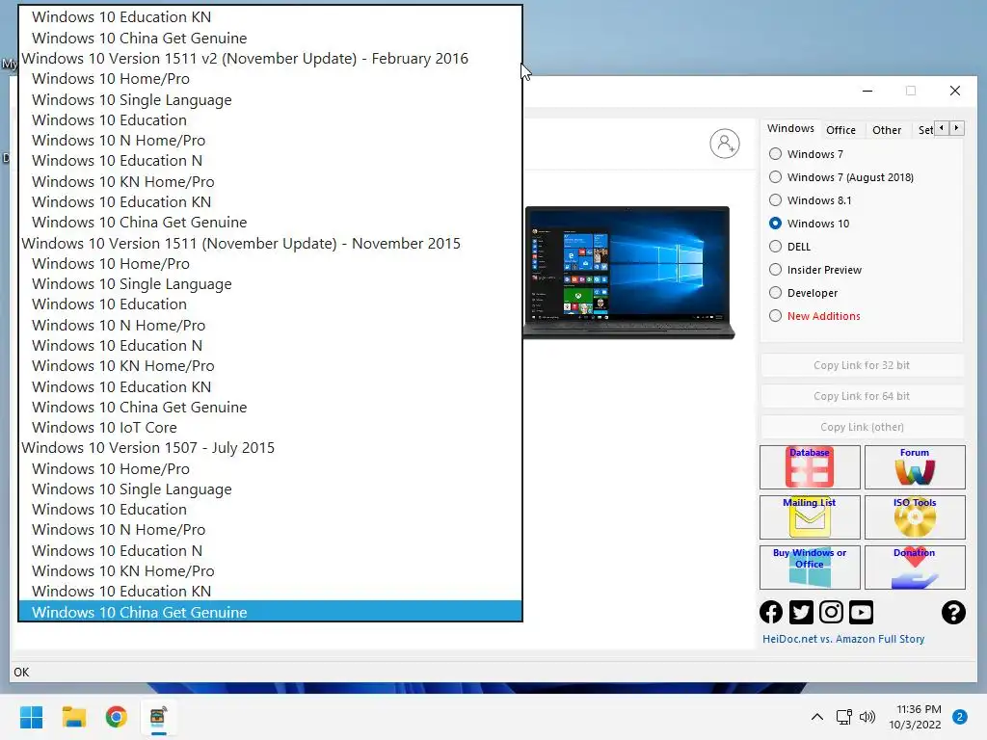The width and height of the screenshot is (987, 740).
Task: Choose Single Language under Version 1507
Action: [x=271, y=489]
